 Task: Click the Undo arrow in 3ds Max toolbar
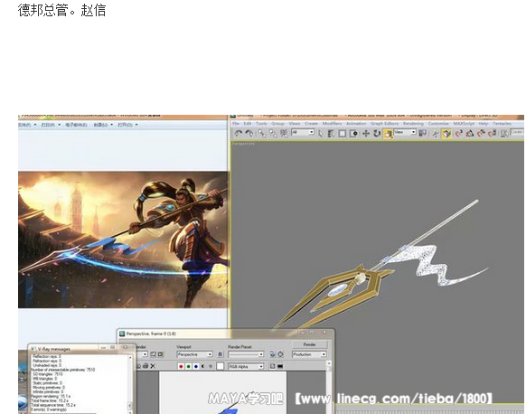click(x=239, y=134)
